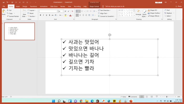
Task: Open the Notes pane
Action: [123, 97]
